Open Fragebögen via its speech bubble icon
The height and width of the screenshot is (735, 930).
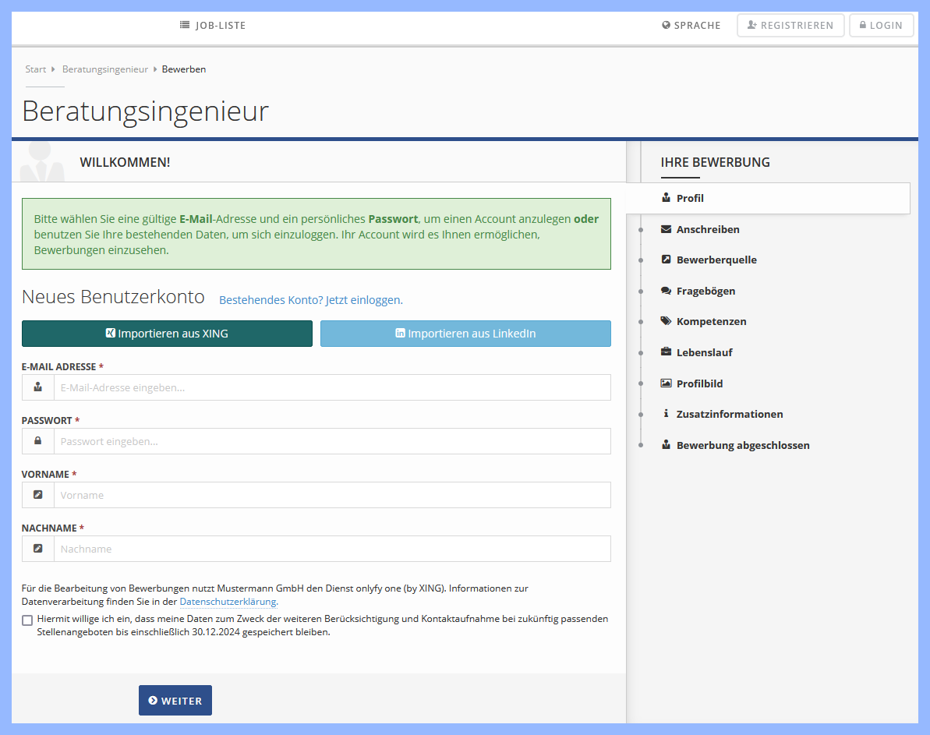tap(664, 290)
